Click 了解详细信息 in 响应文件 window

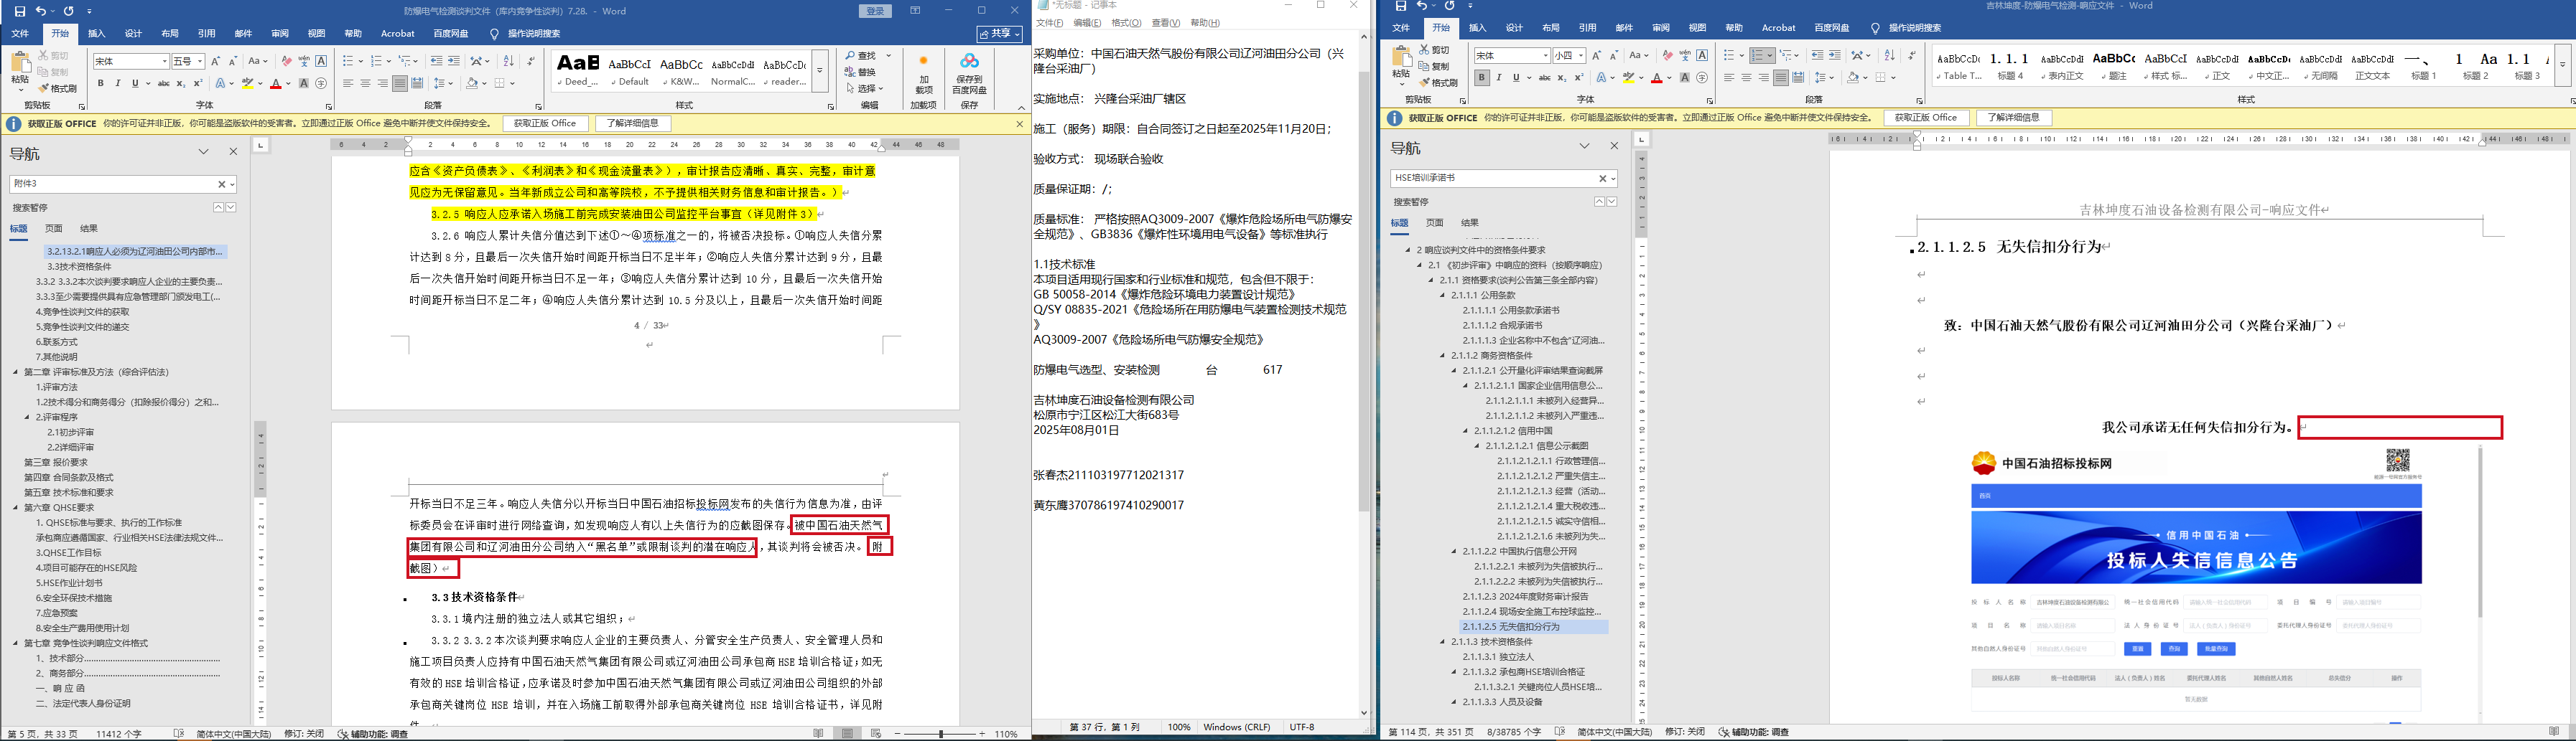(x=2014, y=118)
